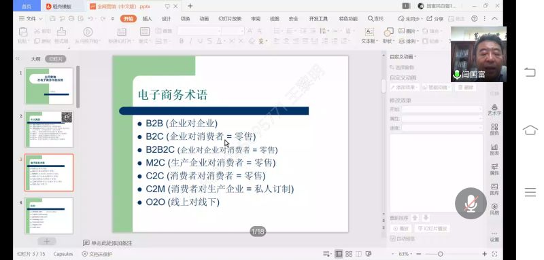Click the Text Box (文本框) icon
This screenshot has height=260, width=544.
[369, 32]
